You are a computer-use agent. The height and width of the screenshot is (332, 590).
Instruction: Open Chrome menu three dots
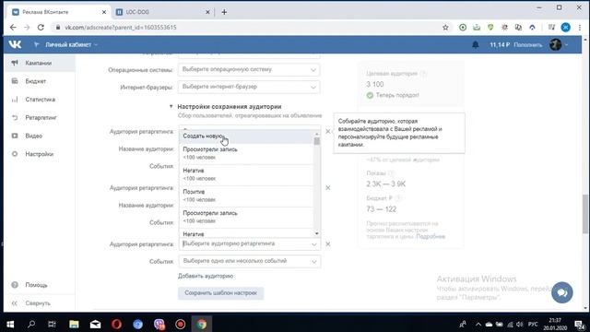(x=580, y=27)
